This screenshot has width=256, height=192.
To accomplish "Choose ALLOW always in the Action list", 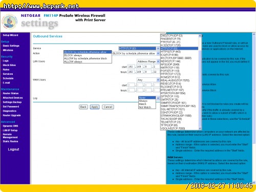I will [88, 61].
